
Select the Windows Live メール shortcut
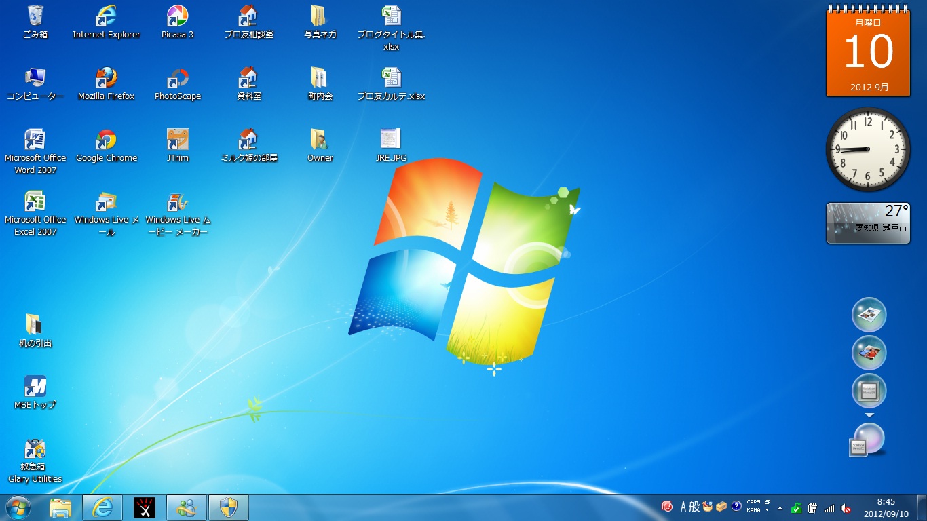pyautogui.click(x=107, y=214)
